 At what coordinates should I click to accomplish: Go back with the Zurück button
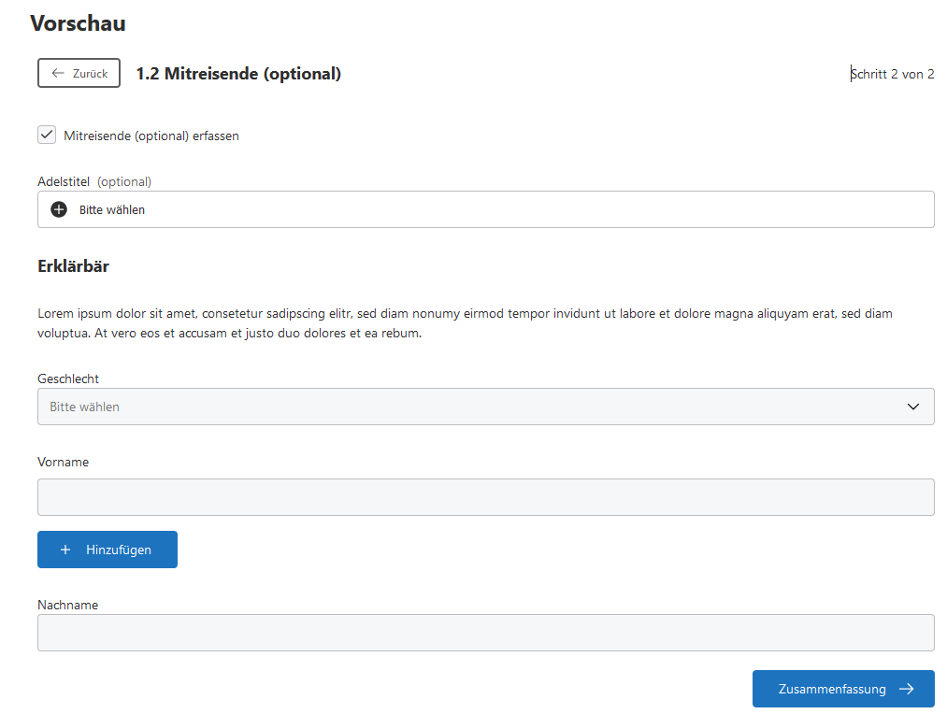[x=79, y=73]
